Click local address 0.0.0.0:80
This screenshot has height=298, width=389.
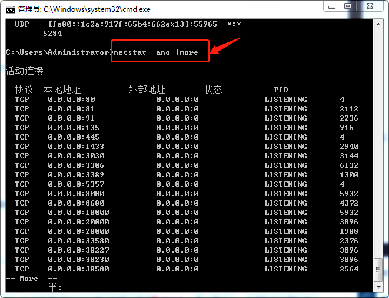tap(71, 100)
